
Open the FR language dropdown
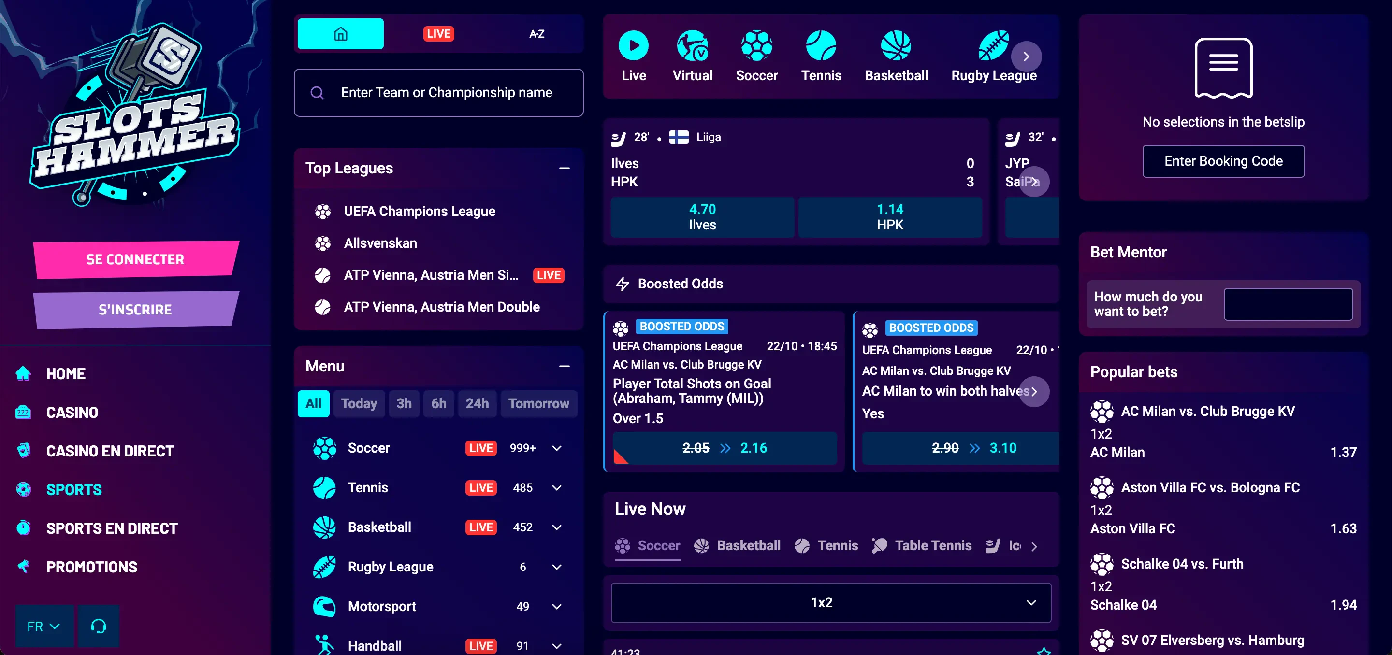(44, 626)
